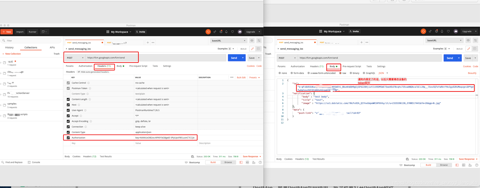Image resolution: width=480 pixels, height=188 pixels.
Task: Click the orange sync icon in left window
Action: [x=208, y=32]
